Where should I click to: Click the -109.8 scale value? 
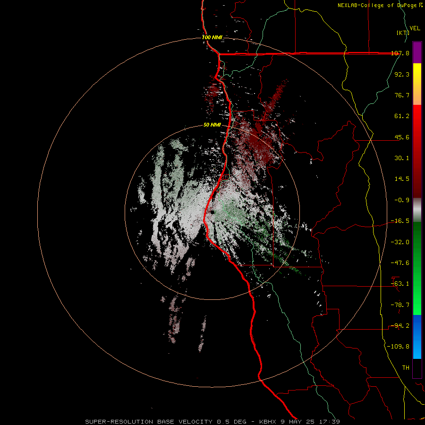(x=399, y=347)
